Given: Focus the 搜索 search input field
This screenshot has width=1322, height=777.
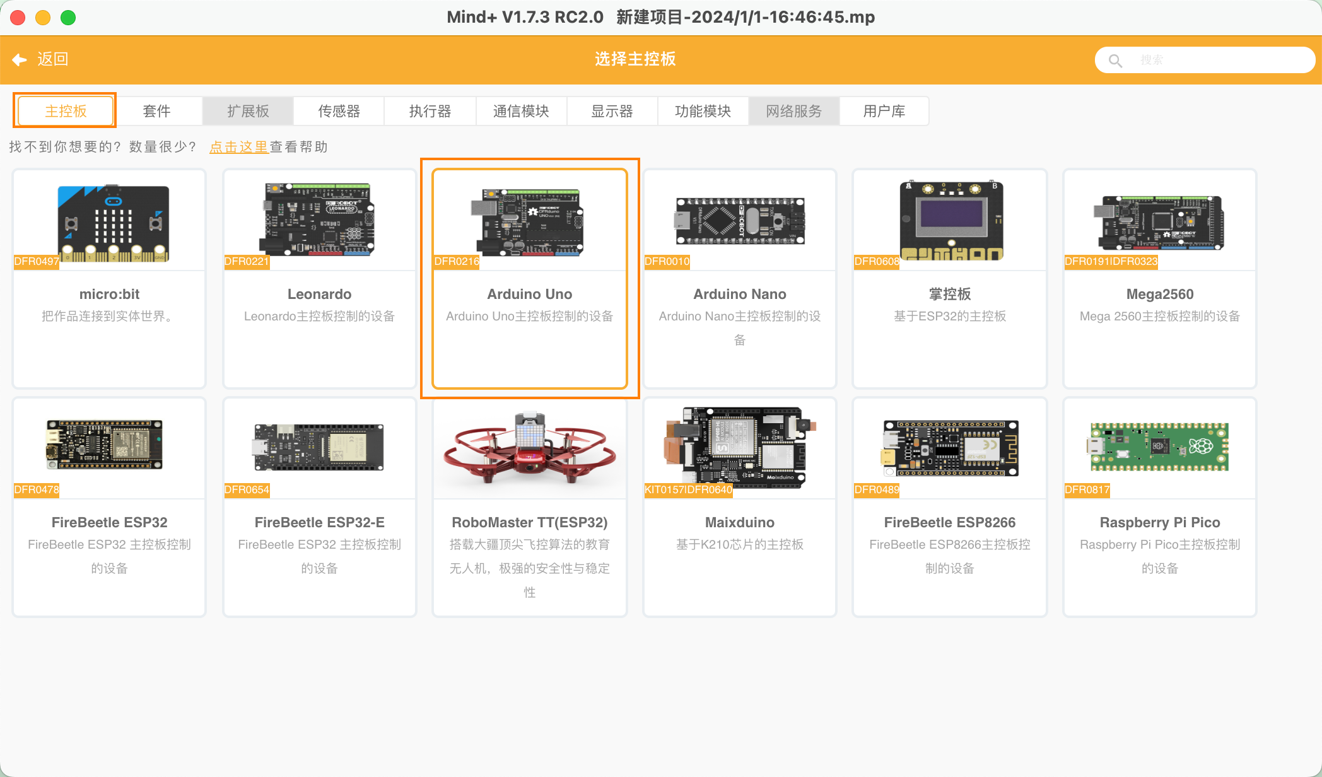Looking at the screenshot, I should 1205,60.
